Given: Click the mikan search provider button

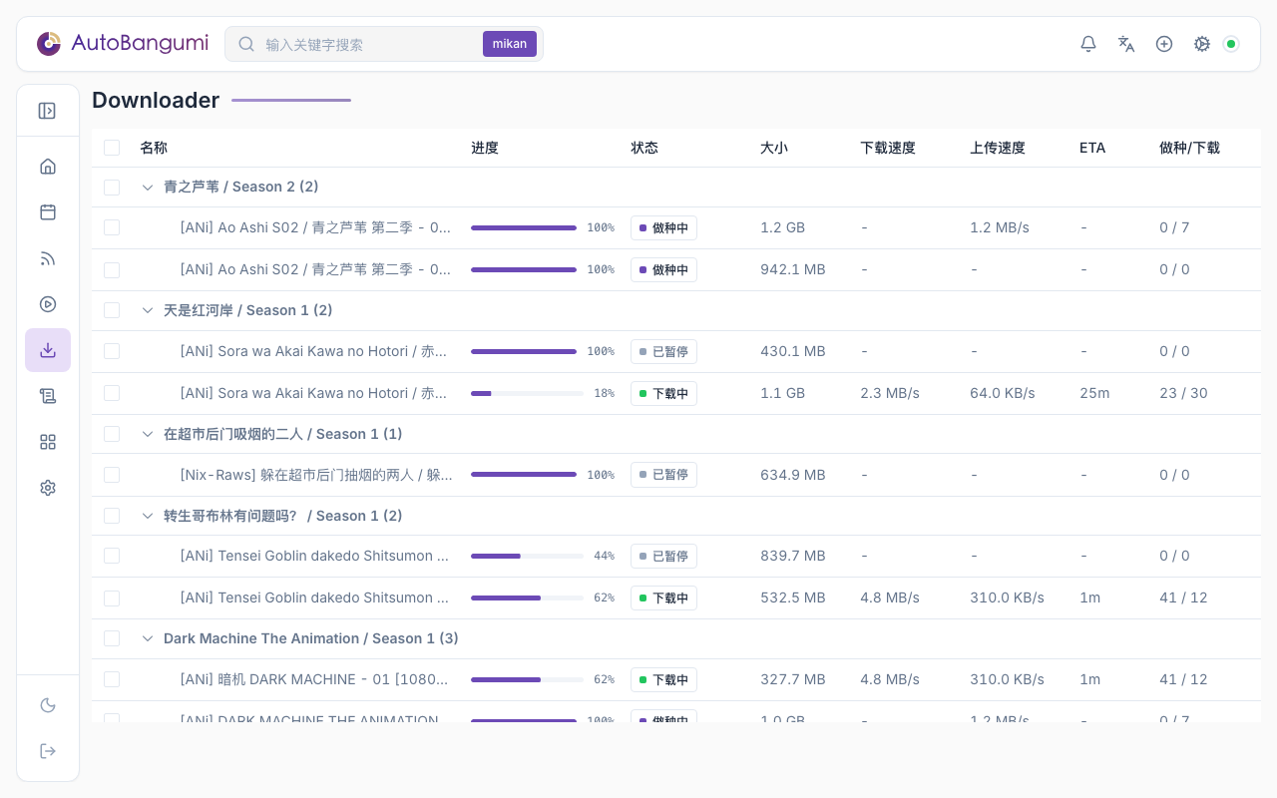Looking at the screenshot, I should 510,44.
